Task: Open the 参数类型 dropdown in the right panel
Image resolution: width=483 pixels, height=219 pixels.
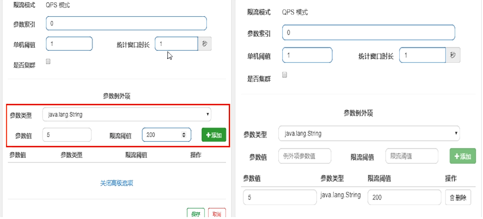Action: click(369, 134)
